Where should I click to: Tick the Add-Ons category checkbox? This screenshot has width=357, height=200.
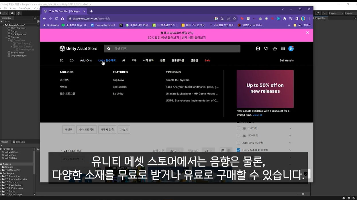point(238,143)
